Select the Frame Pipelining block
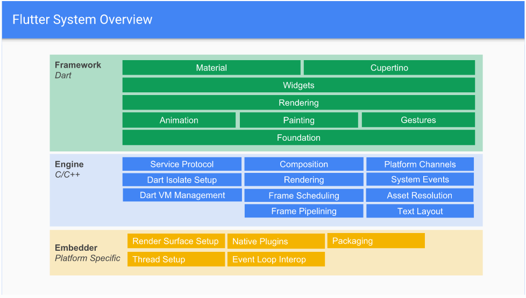The width and height of the screenshot is (526, 298). 304,211
